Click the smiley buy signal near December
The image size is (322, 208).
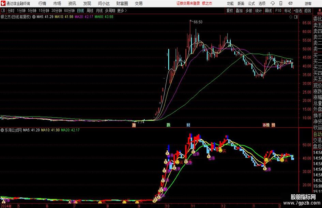point(220,150)
